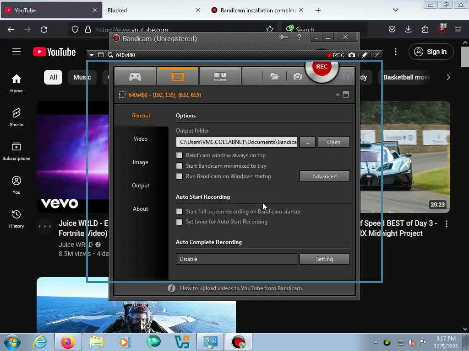Open the race car video thumbnail
The height and width of the screenshot is (351, 469).
(x=405, y=157)
